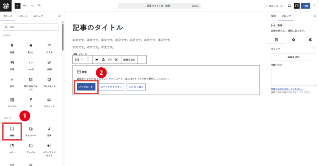Insert a コード code block
This screenshot has height=166, width=319.
31,65
